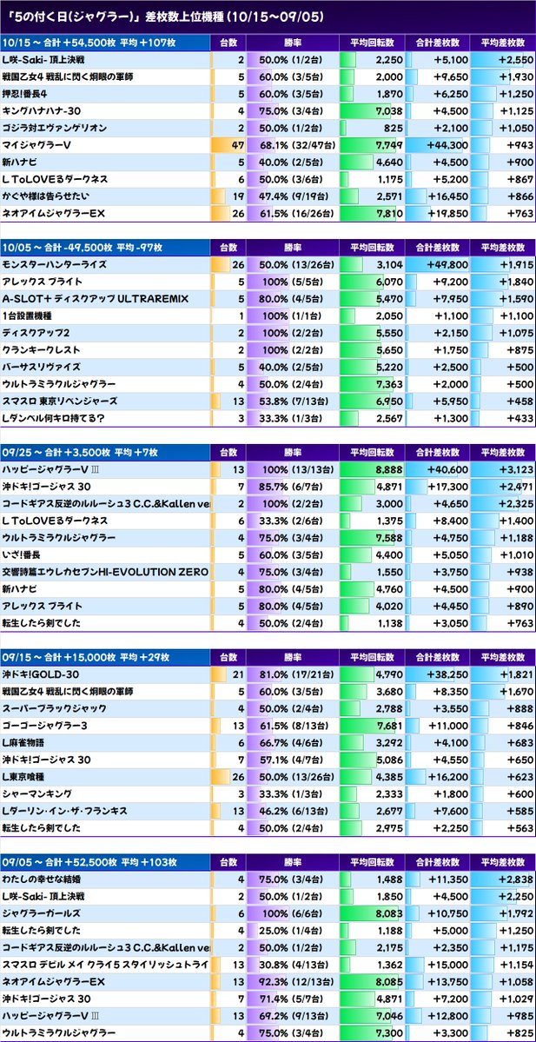Click 'スーパーブラックジャック' machine name
The height and width of the screenshot is (1042, 536).
[54, 708]
